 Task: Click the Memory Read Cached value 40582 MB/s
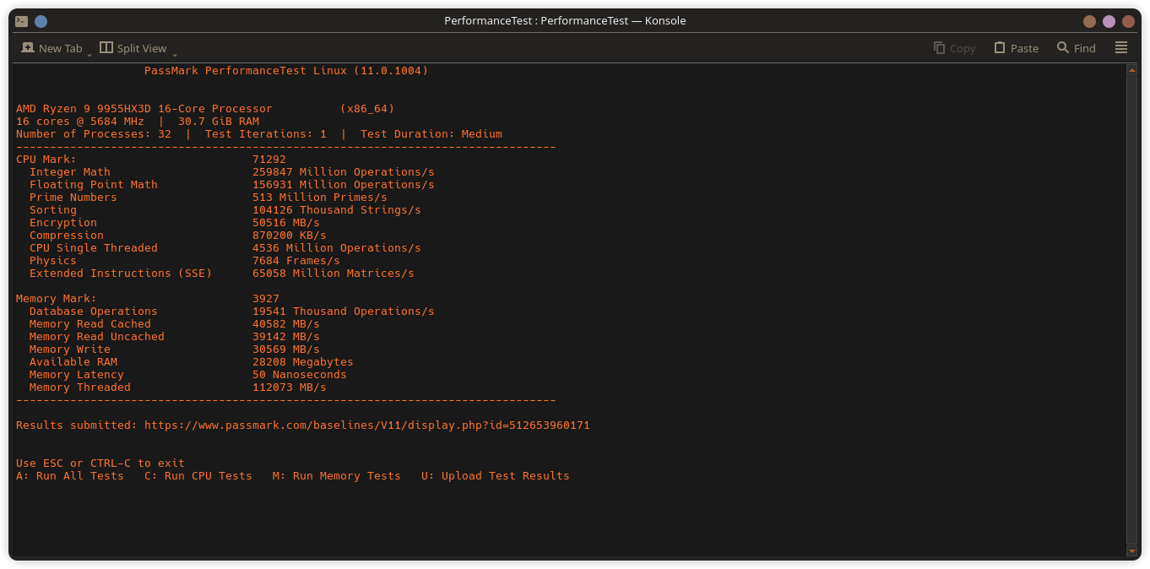286,324
